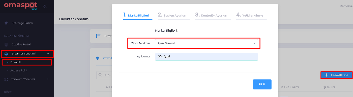Click the İLERİ button

click(x=262, y=84)
